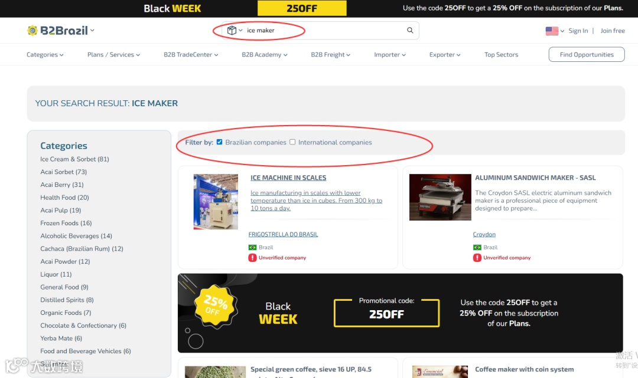Open the product-type box icon in search
The height and width of the screenshot is (378, 638).
click(232, 31)
